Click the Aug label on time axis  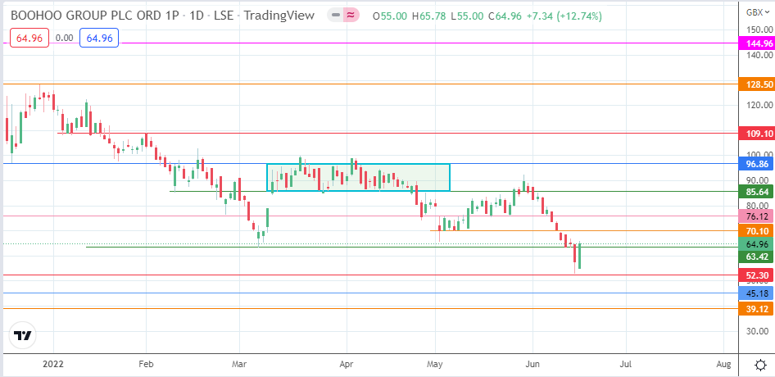point(723,365)
